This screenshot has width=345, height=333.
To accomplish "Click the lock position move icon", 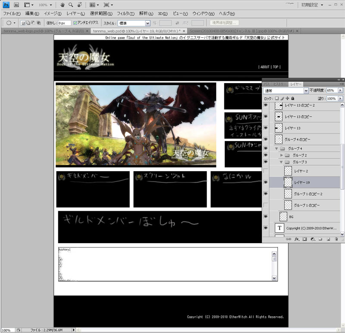I will click(287, 99).
